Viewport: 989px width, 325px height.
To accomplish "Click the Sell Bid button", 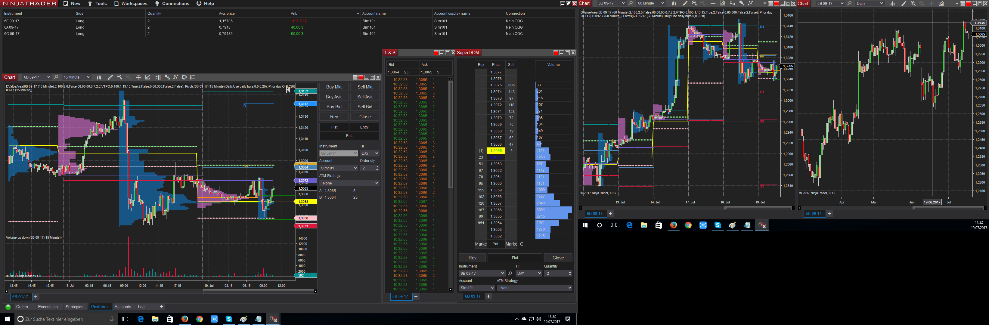I will coord(365,107).
